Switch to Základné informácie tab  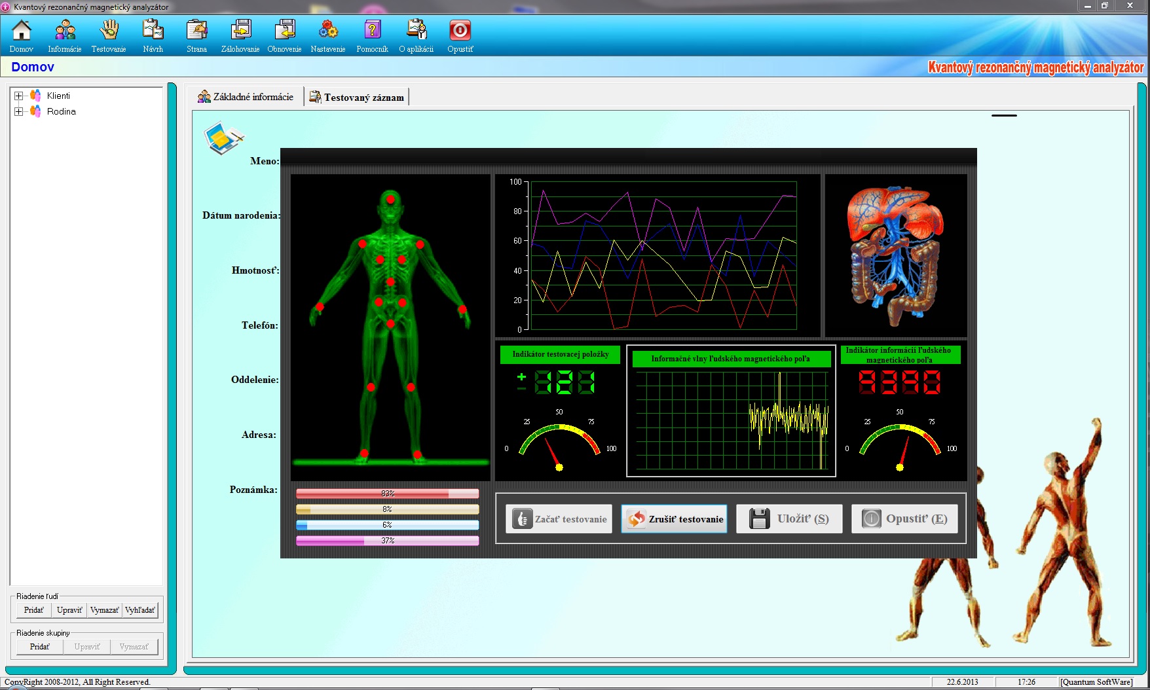tap(246, 97)
